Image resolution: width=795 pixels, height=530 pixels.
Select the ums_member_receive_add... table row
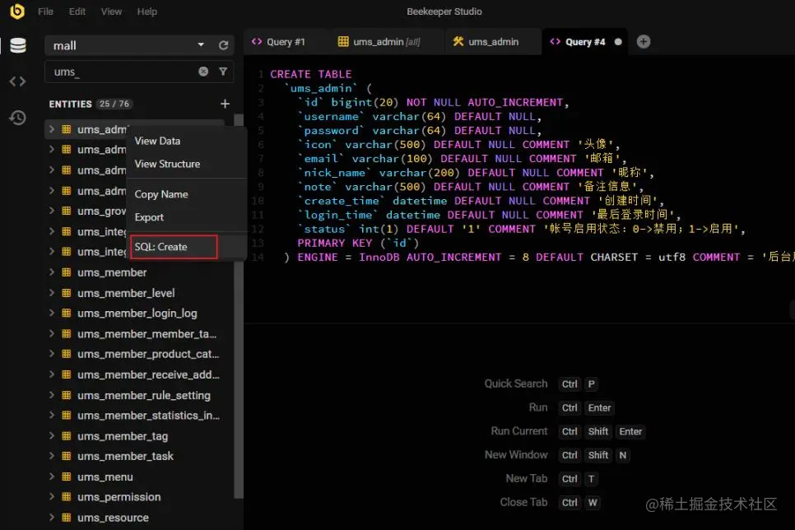point(135,374)
